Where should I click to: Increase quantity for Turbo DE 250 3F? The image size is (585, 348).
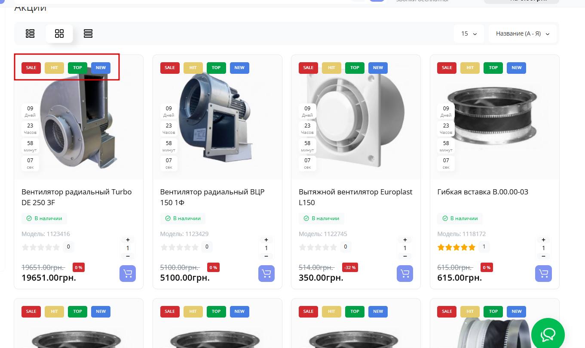[128, 240]
